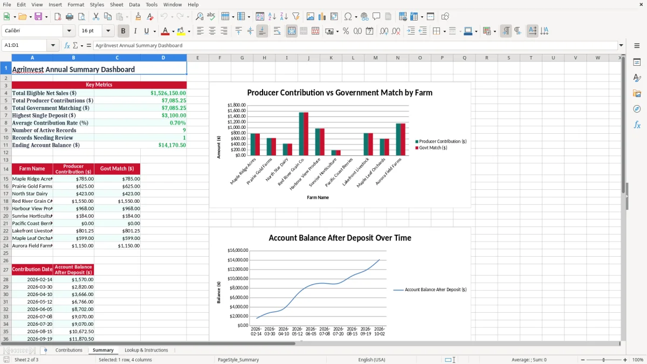This screenshot has height=364, width=647.
Task: Click the Format as Date icon
Action: (x=369, y=31)
